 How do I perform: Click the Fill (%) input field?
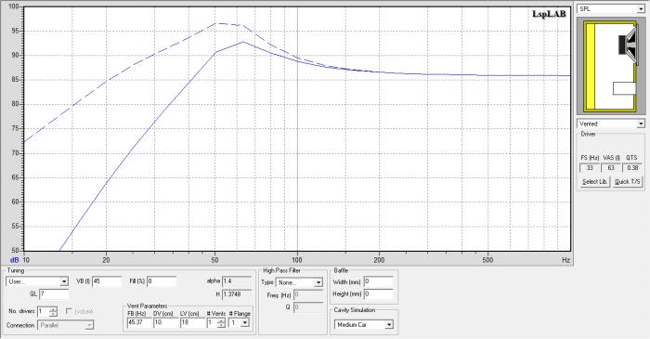(162, 281)
